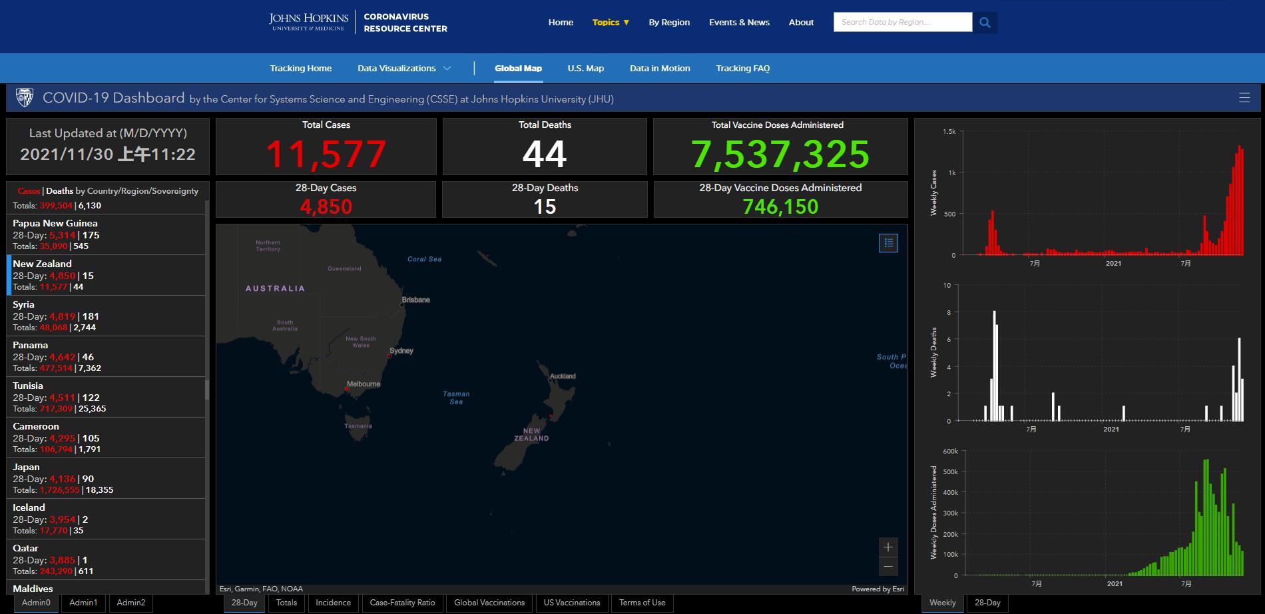Click the search magnifier icon button
Image resolution: width=1265 pixels, height=614 pixels.
pyautogui.click(x=985, y=23)
